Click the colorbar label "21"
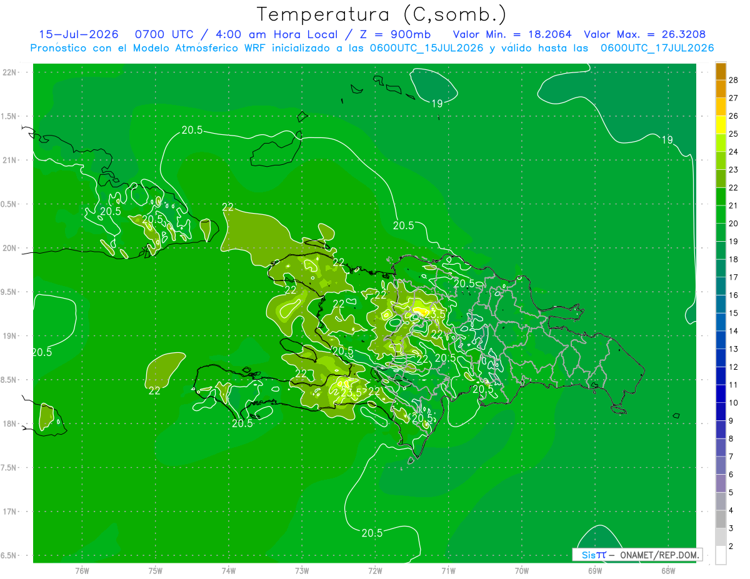The image size is (750, 579). coord(734,205)
